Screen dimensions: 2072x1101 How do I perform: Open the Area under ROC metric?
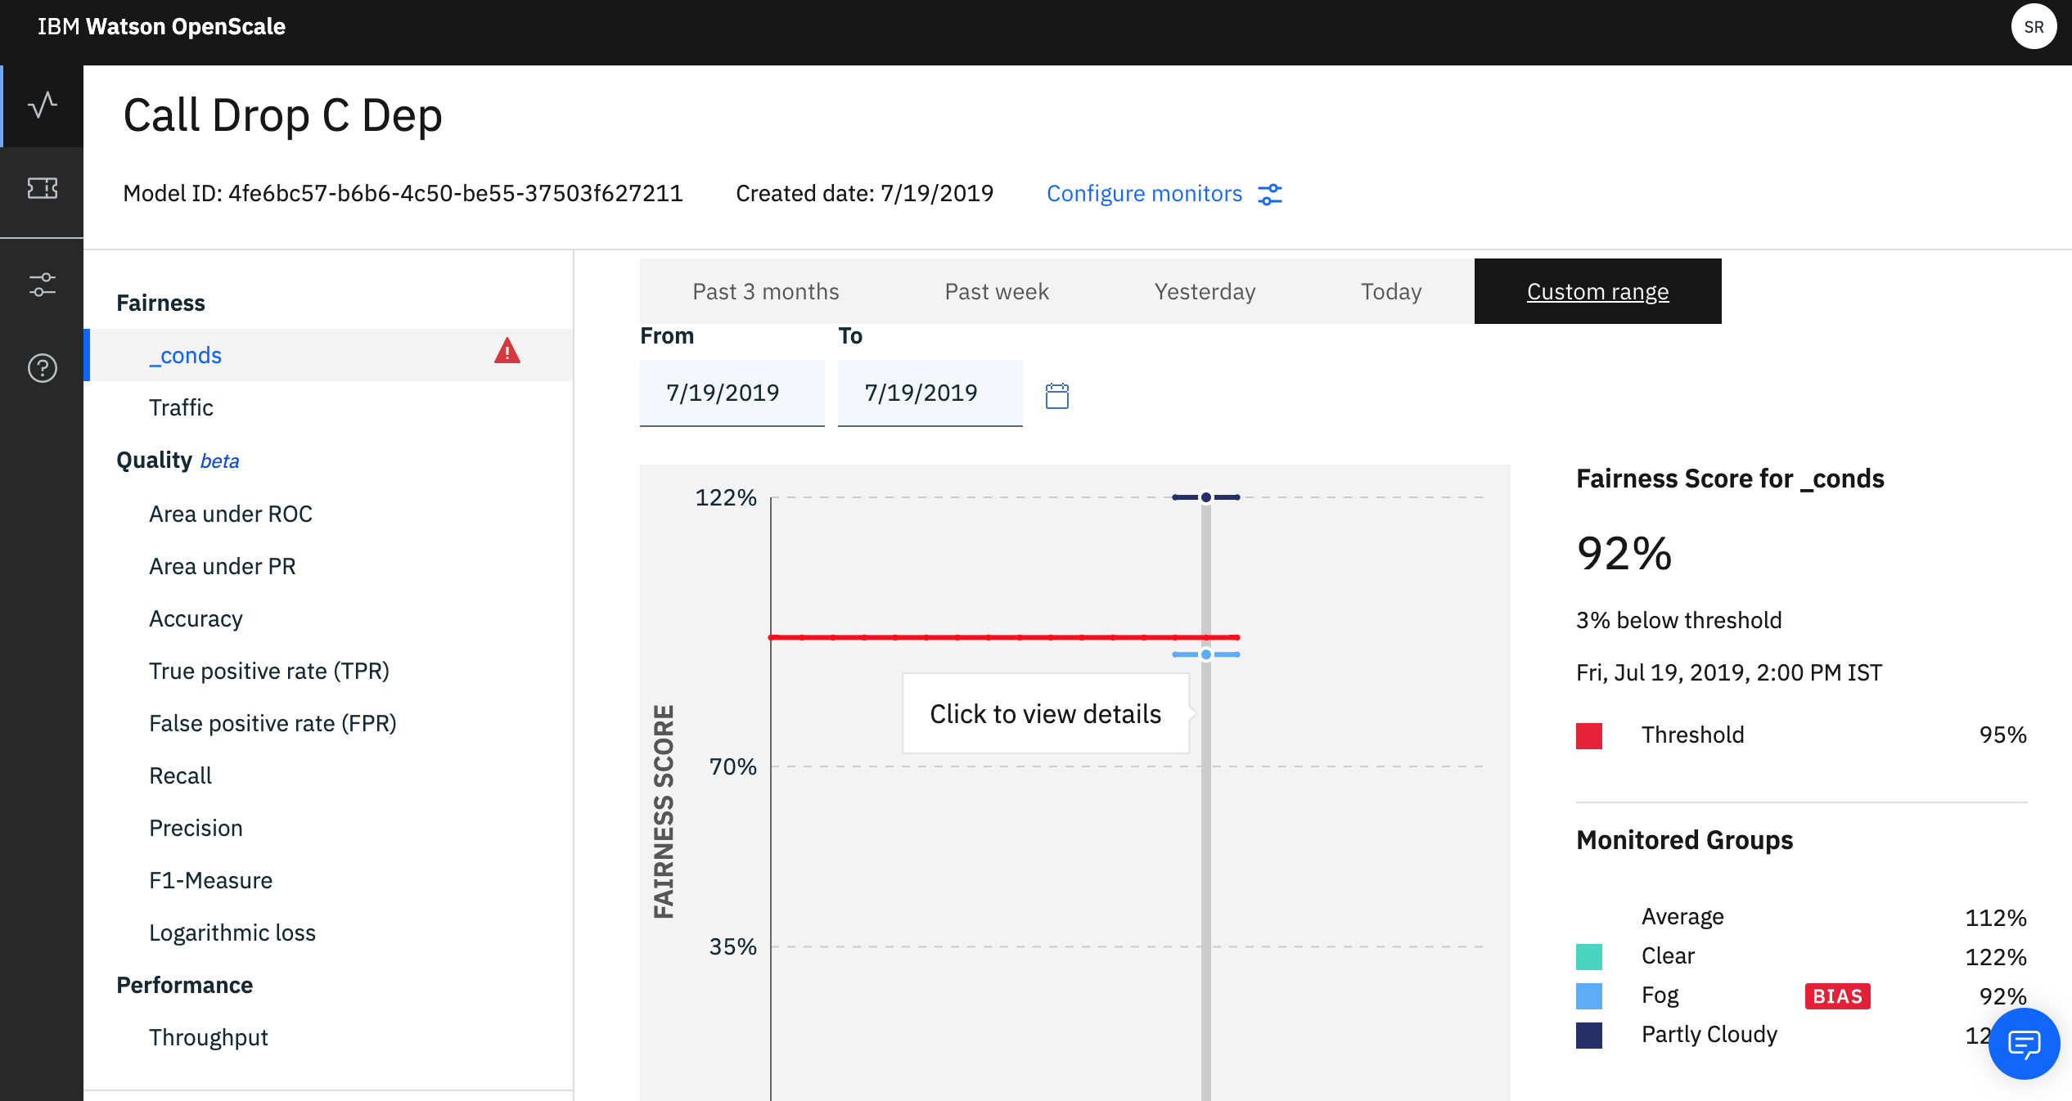pyautogui.click(x=230, y=514)
